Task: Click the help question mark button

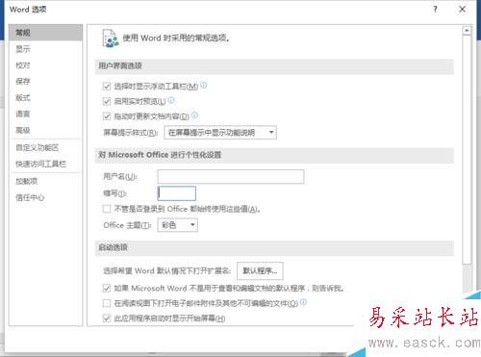Action: (435, 10)
